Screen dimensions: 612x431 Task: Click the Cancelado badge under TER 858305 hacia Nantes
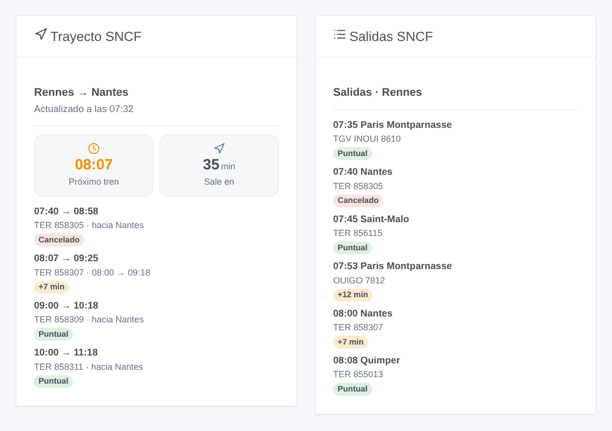59,240
